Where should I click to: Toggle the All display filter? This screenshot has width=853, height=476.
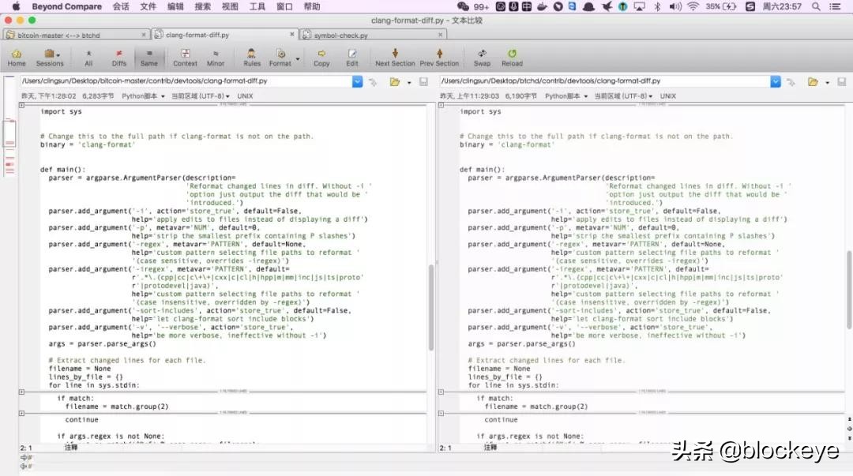(88, 58)
